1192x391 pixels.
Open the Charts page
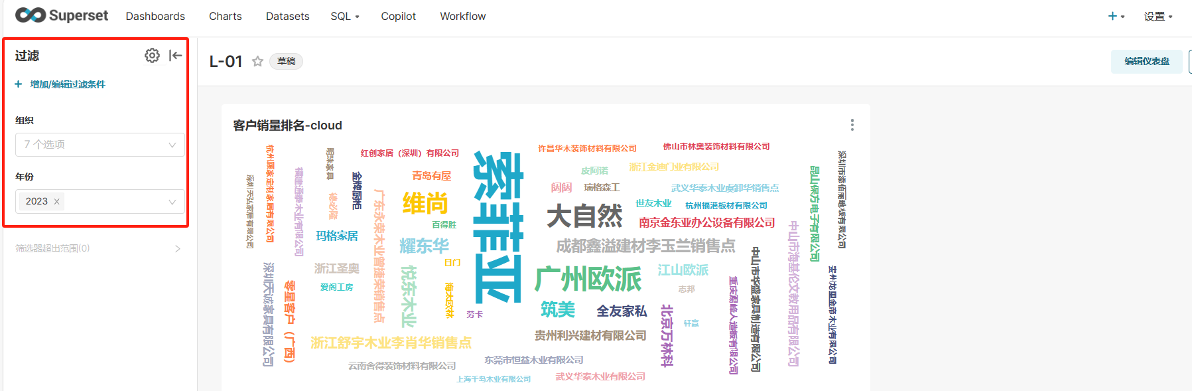tap(226, 16)
